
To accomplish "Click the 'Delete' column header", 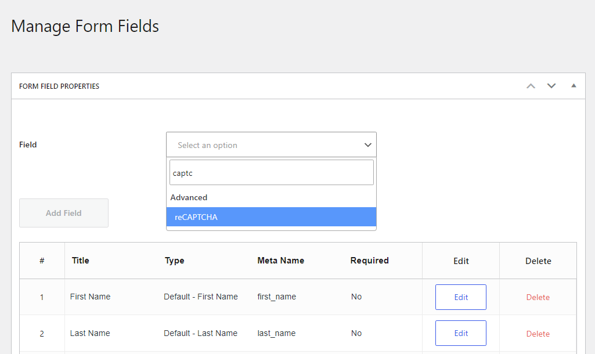I will point(538,261).
